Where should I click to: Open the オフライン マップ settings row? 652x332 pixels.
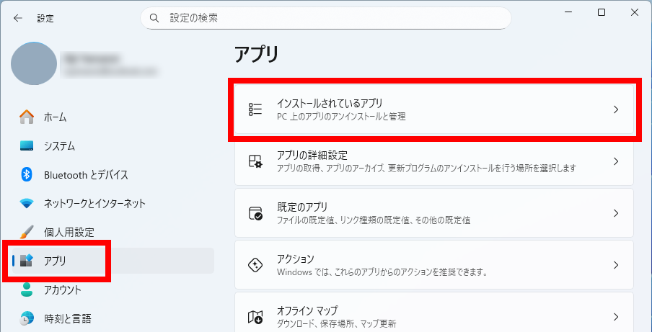pyautogui.click(x=433, y=315)
